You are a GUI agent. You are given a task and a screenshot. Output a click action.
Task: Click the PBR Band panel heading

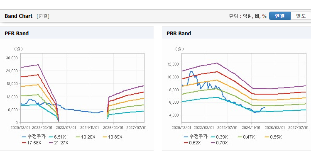pyautogui.click(x=179, y=33)
